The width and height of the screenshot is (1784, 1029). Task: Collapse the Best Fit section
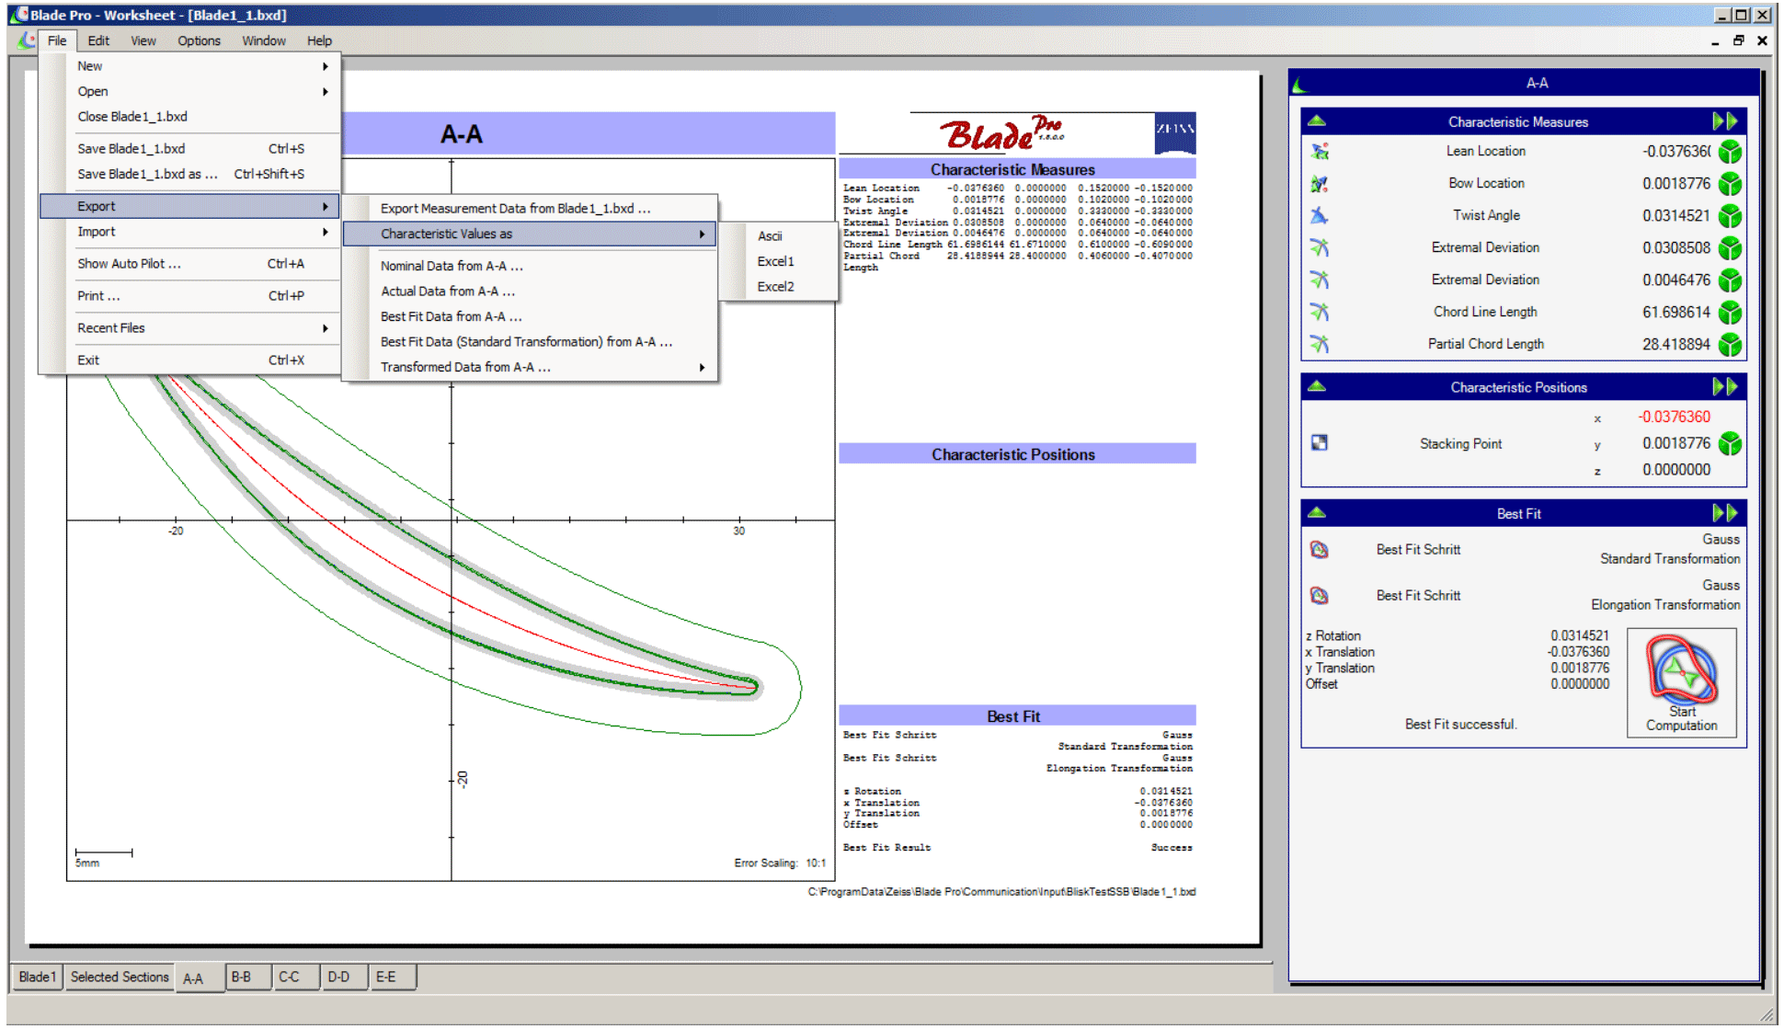1316,513
